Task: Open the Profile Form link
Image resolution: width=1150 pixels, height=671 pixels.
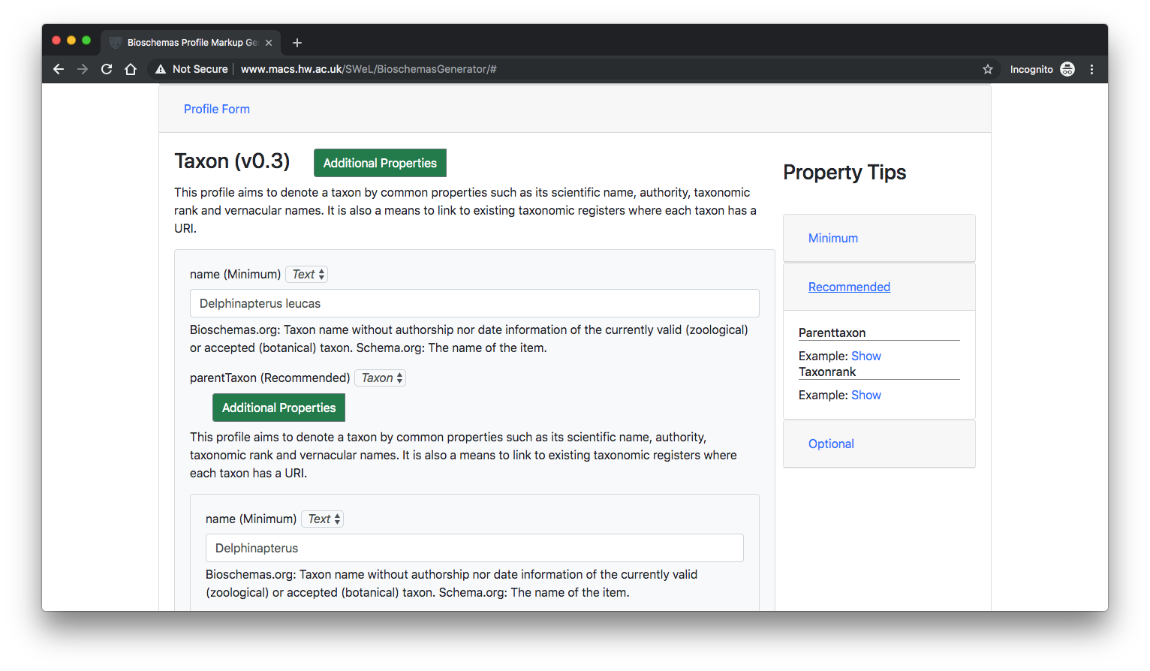Action: (217, 109)
